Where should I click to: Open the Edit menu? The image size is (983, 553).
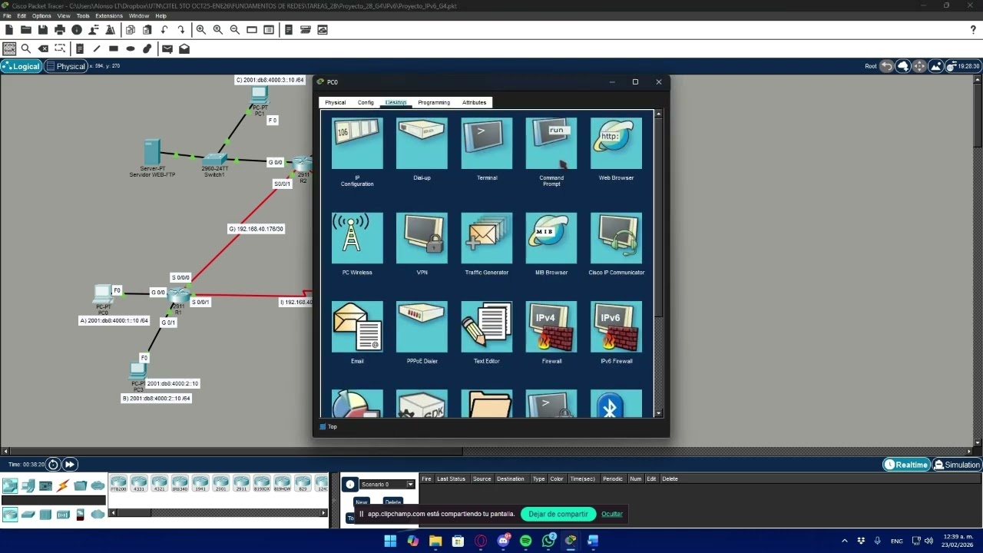tap(22, 15)
